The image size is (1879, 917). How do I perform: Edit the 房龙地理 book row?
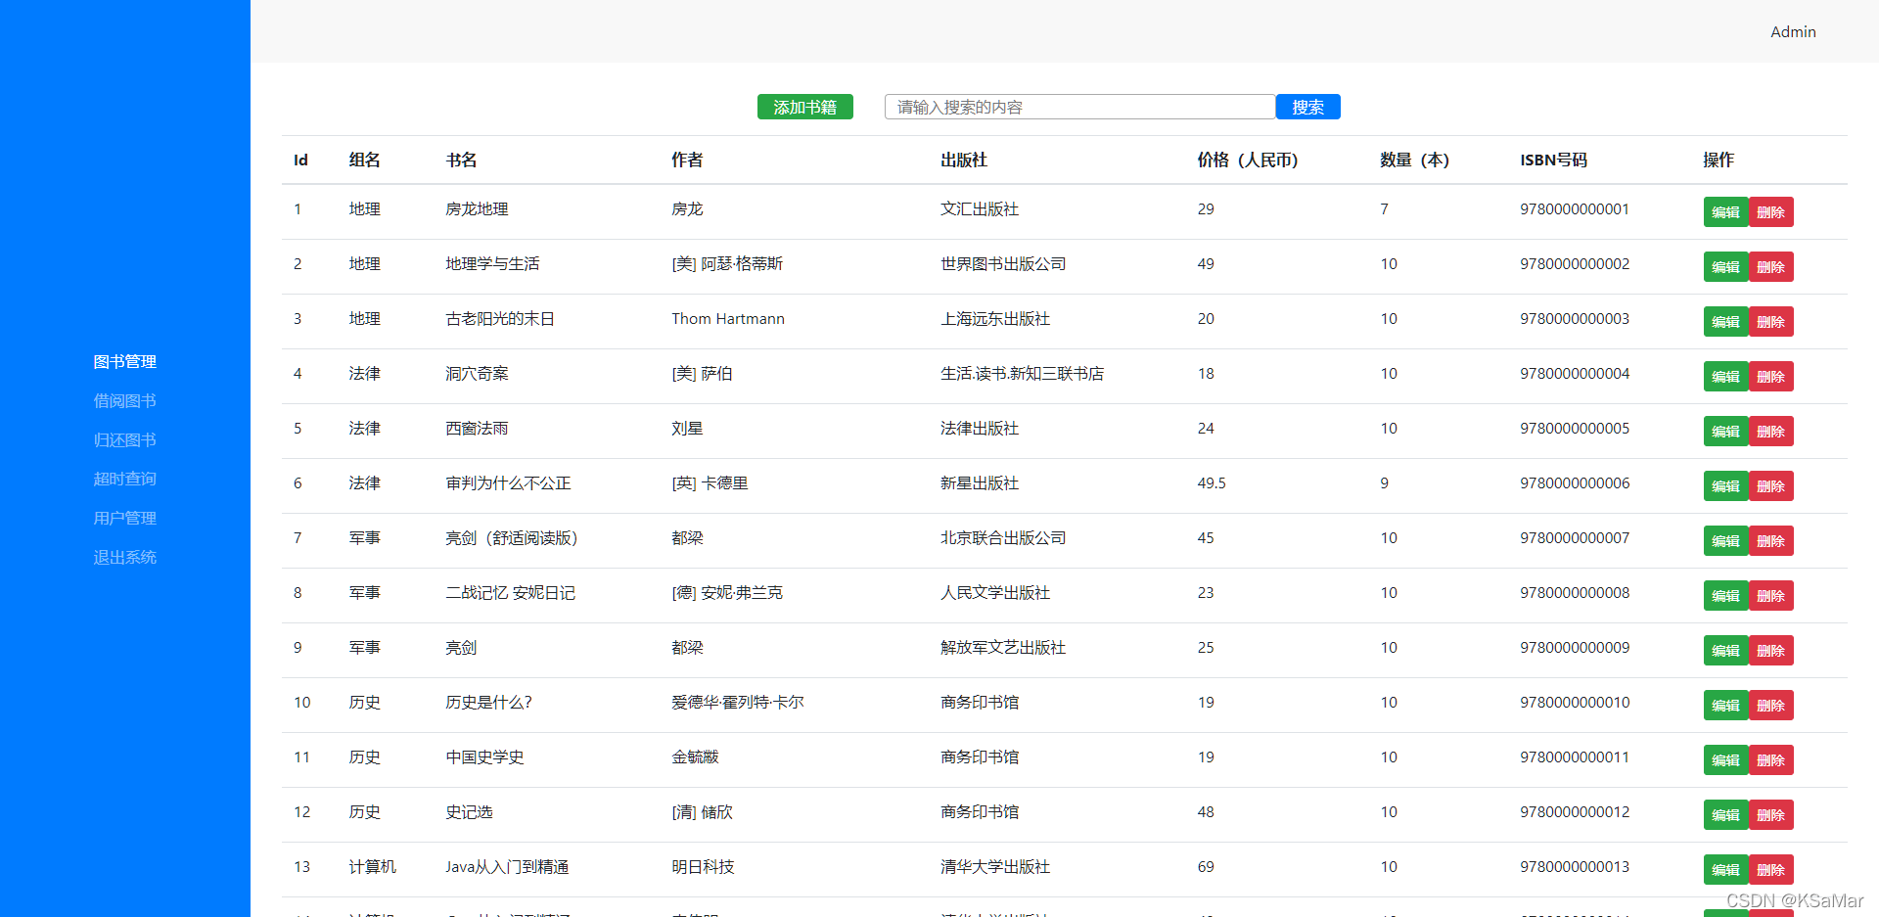pos(1725,211)
